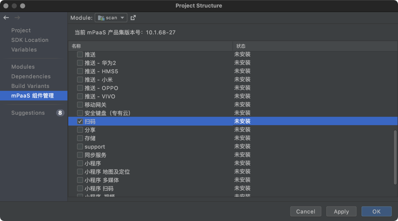Switch to Build Variants
Viewport: 398px width, 221px height.
click(x=30, y=86)
